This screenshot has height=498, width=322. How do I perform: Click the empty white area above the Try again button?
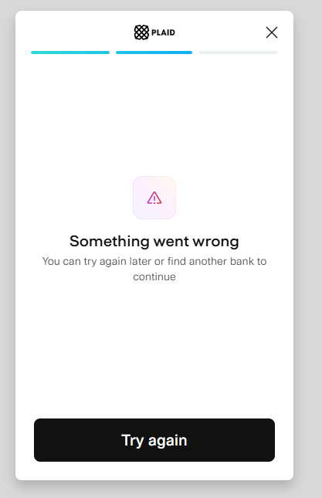coord(154,349)
